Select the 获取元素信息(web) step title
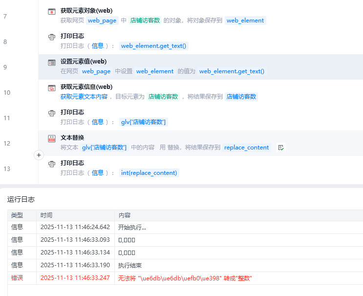This screenshot has width=363, height=296. click(x=86, y=87)
